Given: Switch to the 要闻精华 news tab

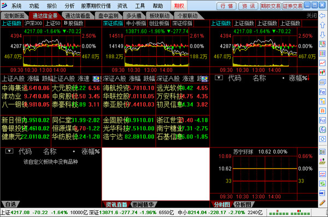Looking at the screenshot, I should (x=143, y=204).
